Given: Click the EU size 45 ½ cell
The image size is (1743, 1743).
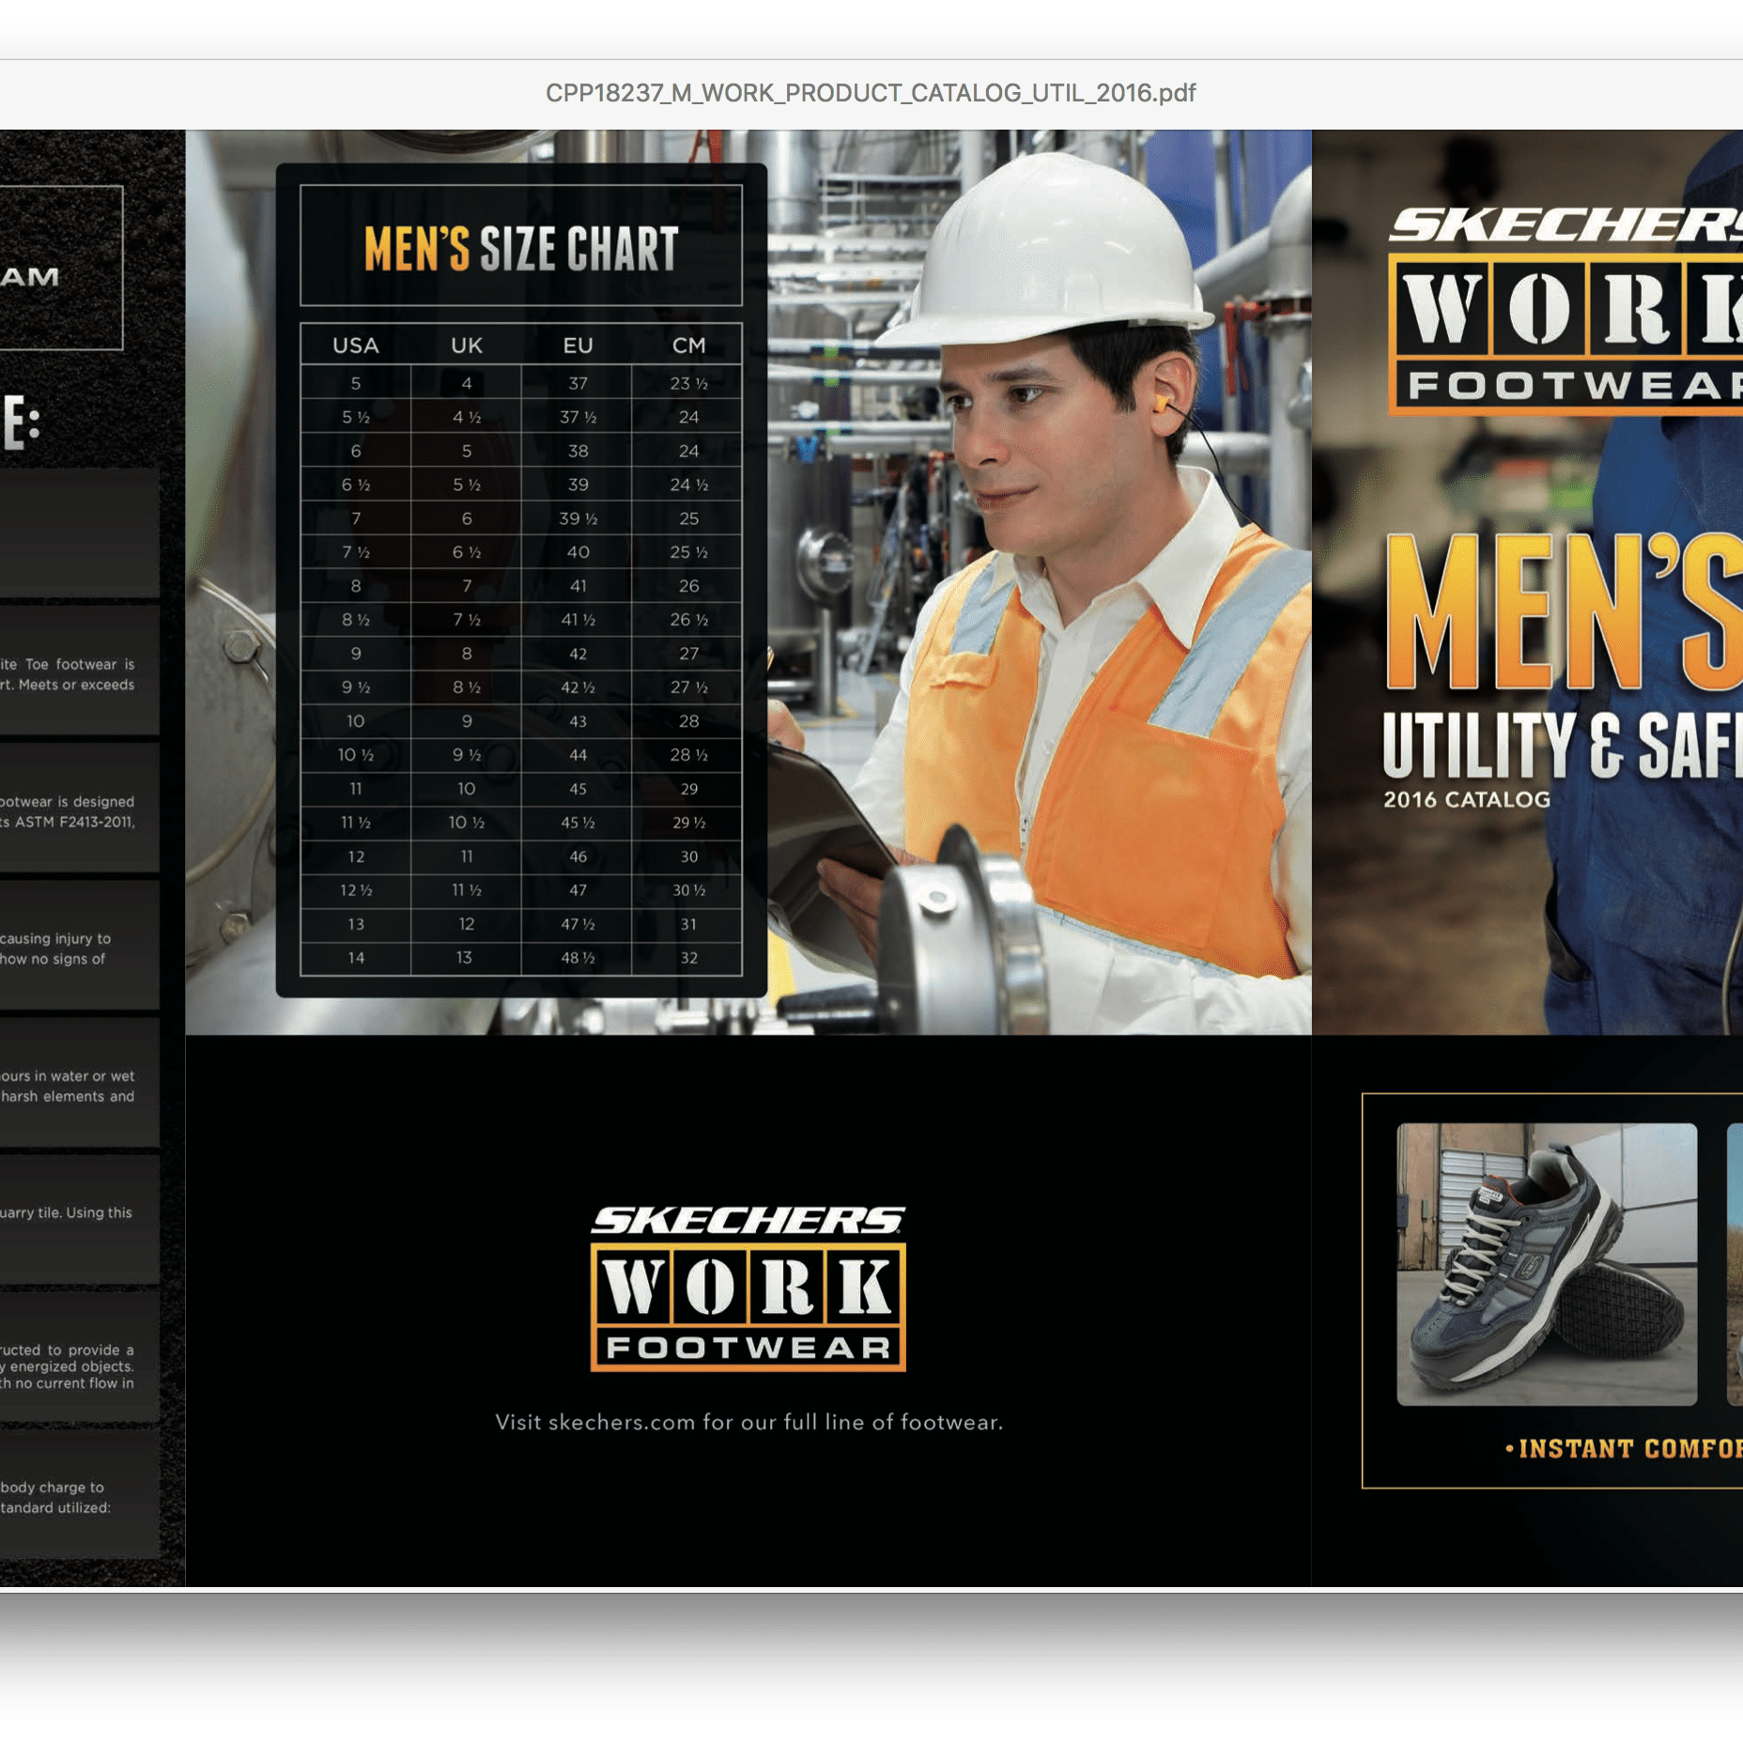Looking at the screenshot, I should click(x=578, y=823).
